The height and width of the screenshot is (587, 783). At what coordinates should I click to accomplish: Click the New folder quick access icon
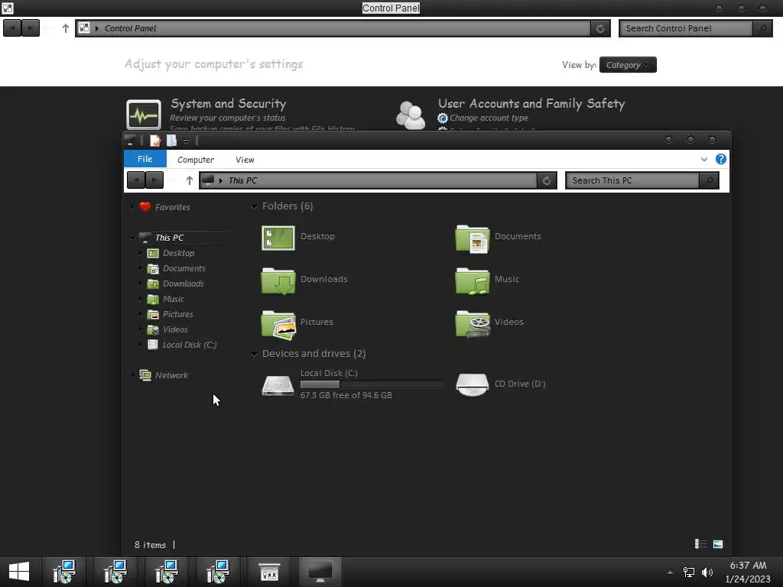coord(172,141)
